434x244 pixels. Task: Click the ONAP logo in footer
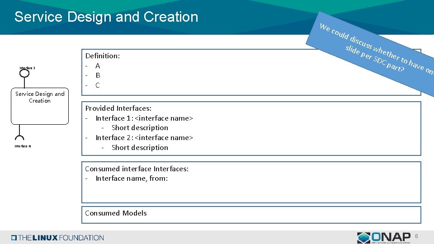tap(384, 238)
